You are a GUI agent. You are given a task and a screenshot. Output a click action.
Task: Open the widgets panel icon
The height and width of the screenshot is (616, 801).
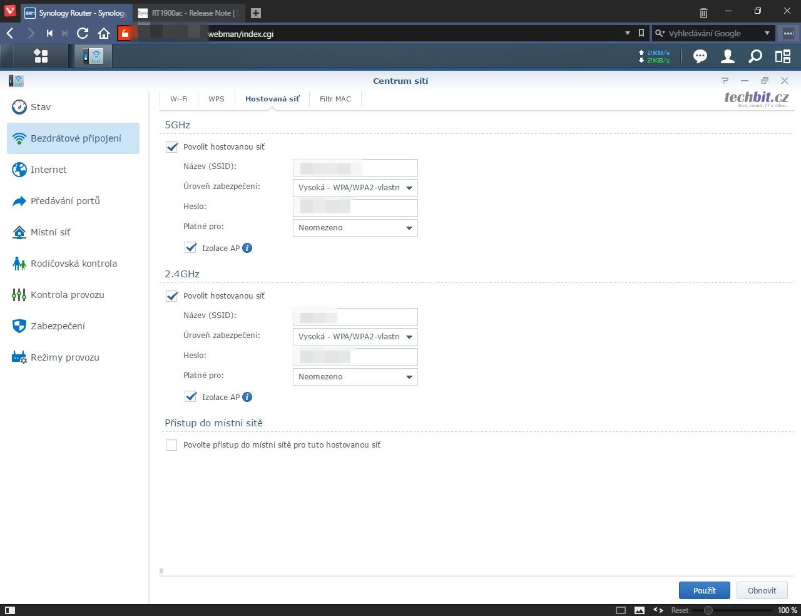783,57
